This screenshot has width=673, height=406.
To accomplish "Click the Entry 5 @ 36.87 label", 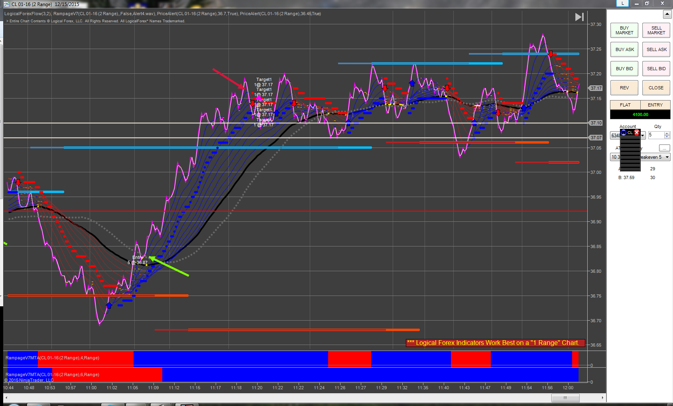I will click(x=138, y=260).
